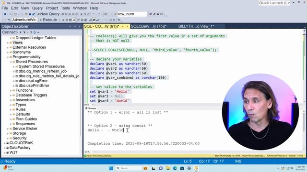307x172 pixels.
Task: Click the pin icon on the active query tab
Action: 123,26
